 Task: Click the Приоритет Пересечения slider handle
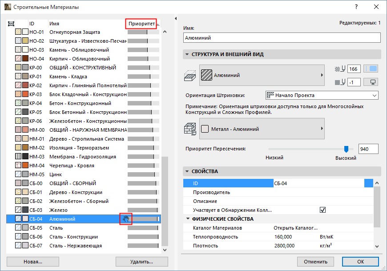pyautogui.click(x=346, y=149)
